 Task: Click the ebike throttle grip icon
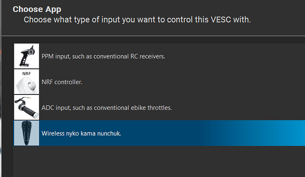tap(27, 107)
